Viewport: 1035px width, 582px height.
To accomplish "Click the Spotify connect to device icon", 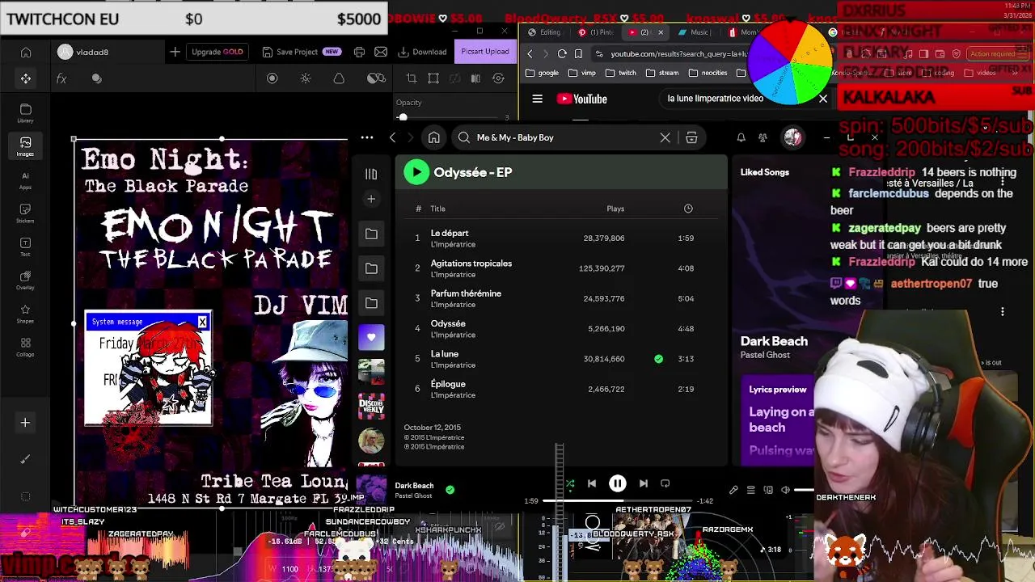I will (x=768, y=490).
